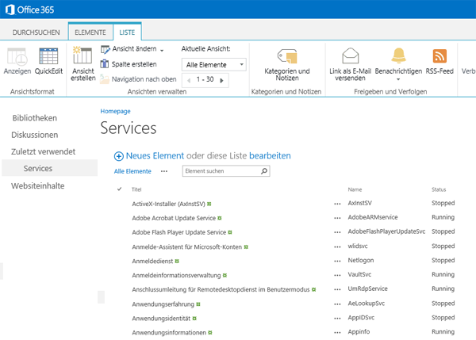Open ellipsis menu for AppIDSvc row
Image resolution: width=476 pixels, height=340 pixels.
pos(337,319)
